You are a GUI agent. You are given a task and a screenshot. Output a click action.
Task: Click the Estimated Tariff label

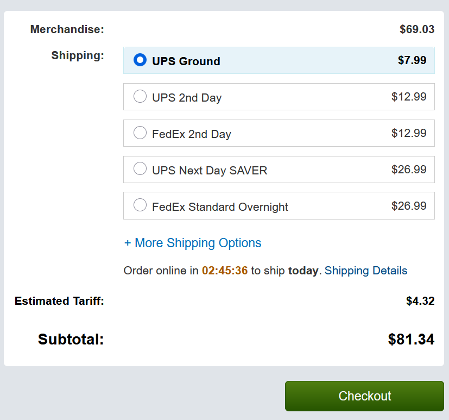(x=59, y=301)
